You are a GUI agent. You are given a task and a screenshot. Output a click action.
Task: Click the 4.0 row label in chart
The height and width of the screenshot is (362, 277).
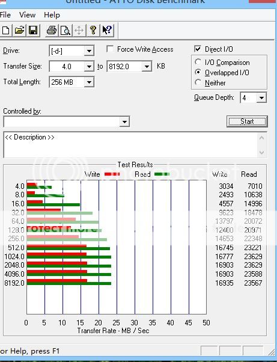click(x=20, y=186)
